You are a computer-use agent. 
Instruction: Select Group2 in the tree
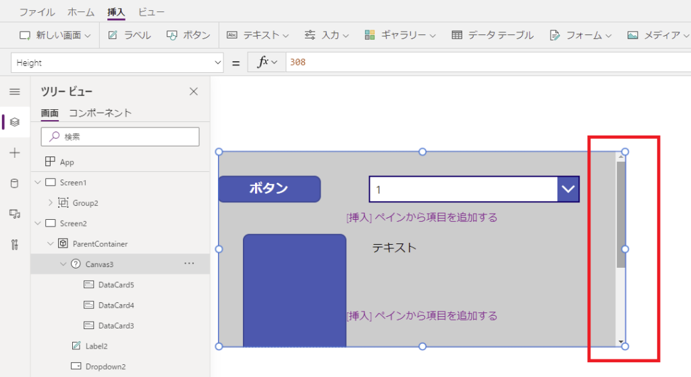tap(86, 203)
